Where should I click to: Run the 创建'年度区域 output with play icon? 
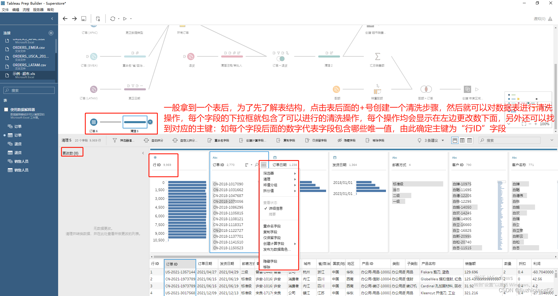point(477,89)
